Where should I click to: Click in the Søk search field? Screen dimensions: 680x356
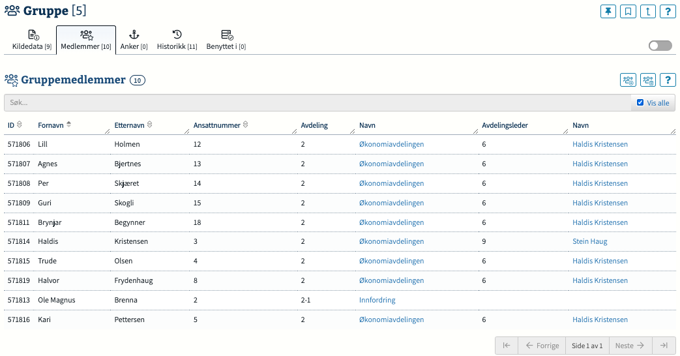[318, 103]
